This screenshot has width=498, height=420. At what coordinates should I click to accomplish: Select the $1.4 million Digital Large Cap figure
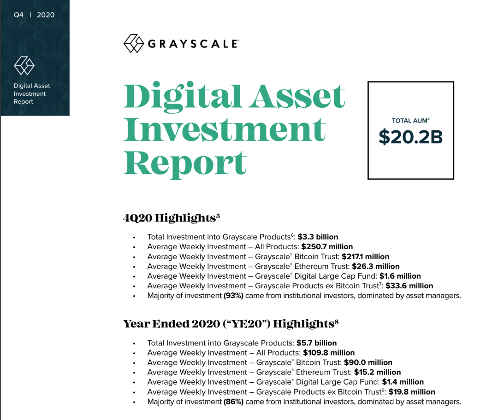[x=403, y=382]
